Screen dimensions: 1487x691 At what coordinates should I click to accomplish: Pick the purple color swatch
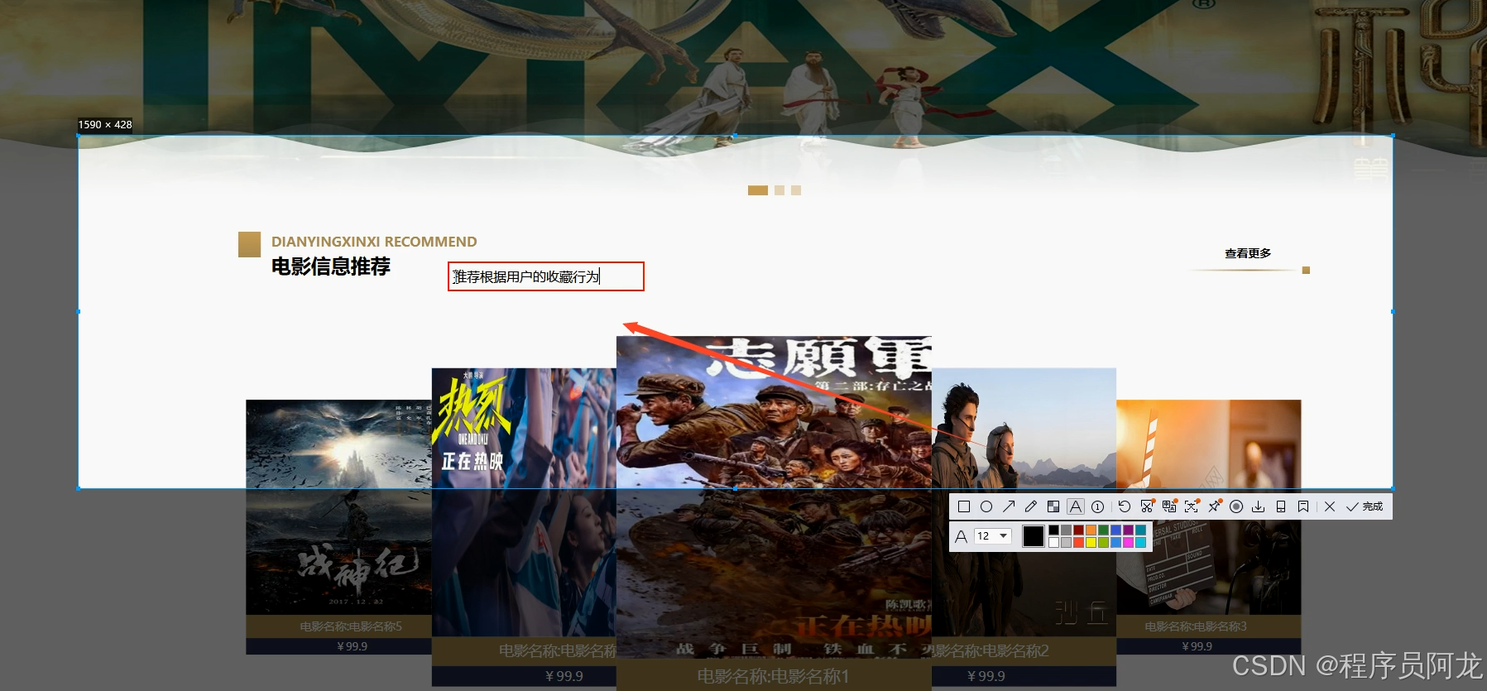tap(1128, 530)
